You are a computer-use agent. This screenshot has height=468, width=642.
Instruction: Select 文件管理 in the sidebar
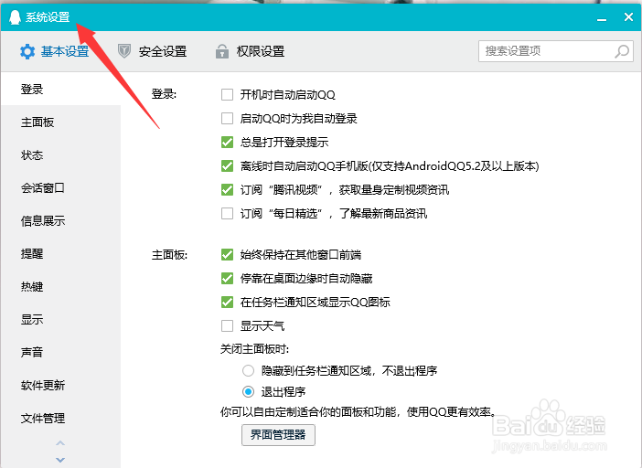(60, 418)
